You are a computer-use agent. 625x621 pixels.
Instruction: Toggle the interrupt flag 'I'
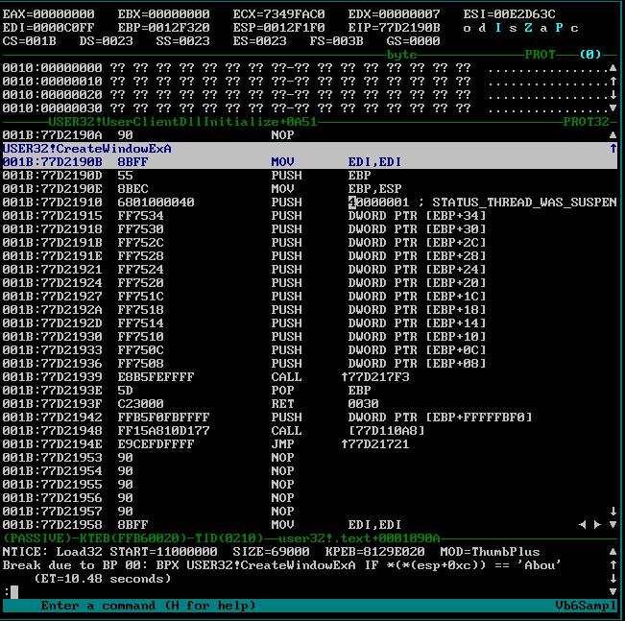tap(498, 28)
